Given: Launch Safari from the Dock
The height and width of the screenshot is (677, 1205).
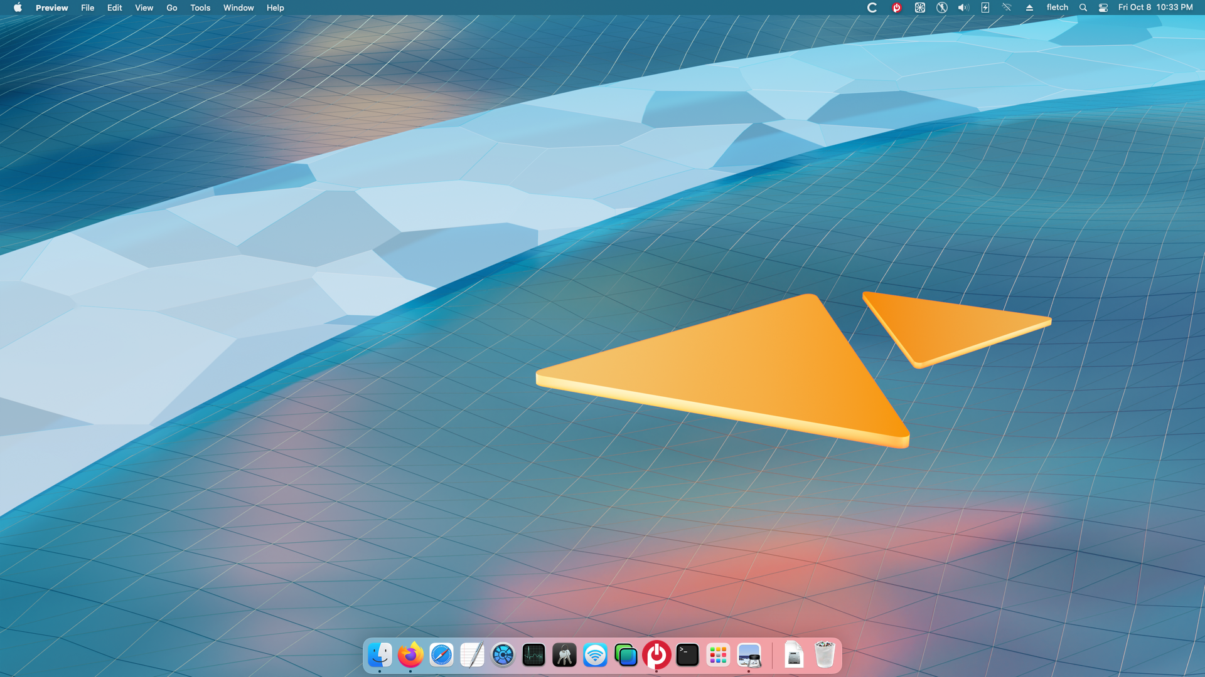Looking at the screenshot, I should [441, 655].
